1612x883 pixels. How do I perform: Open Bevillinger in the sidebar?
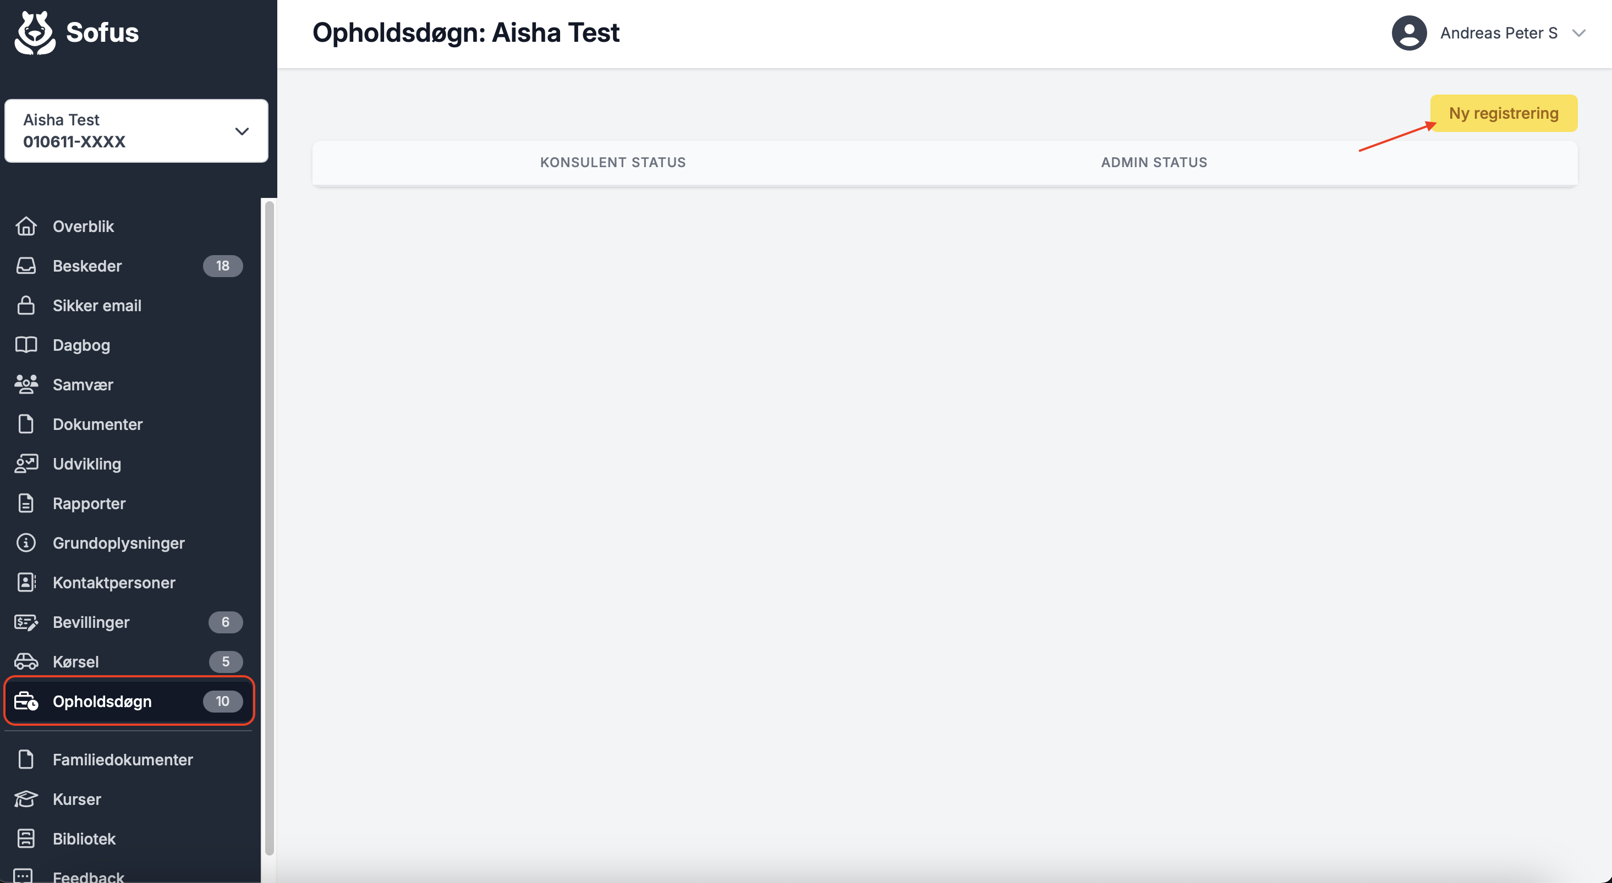[91, 622]
